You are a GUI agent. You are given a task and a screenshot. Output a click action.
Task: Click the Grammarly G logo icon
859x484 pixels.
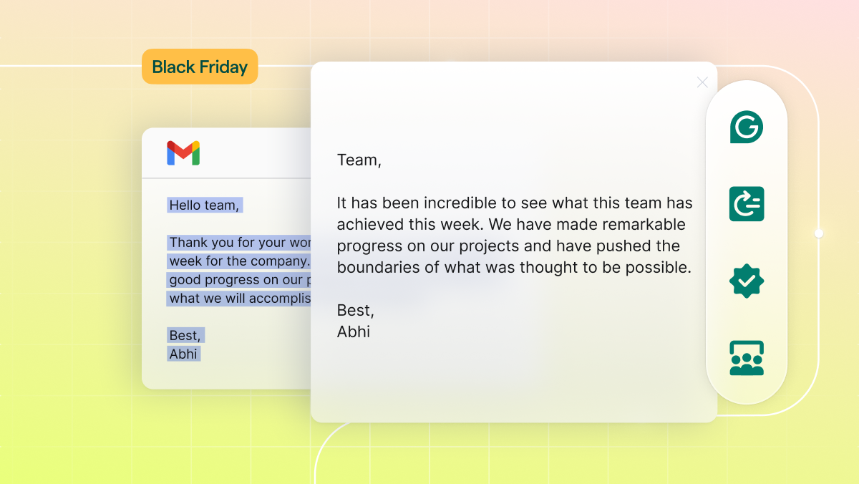pyautogui.click(x=747, y=127)
